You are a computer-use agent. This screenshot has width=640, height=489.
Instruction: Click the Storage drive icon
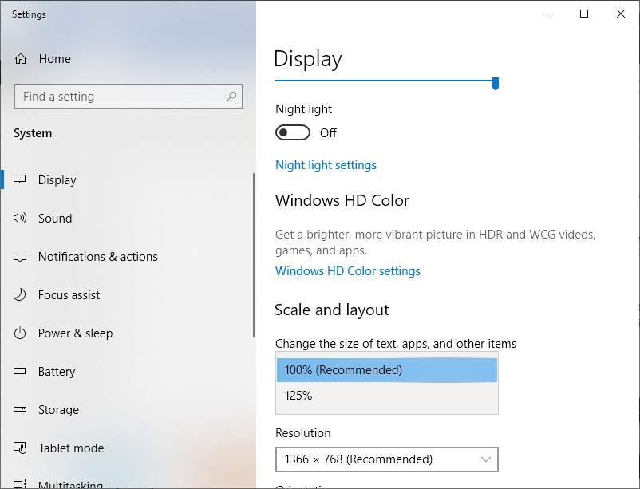[21, 410]
